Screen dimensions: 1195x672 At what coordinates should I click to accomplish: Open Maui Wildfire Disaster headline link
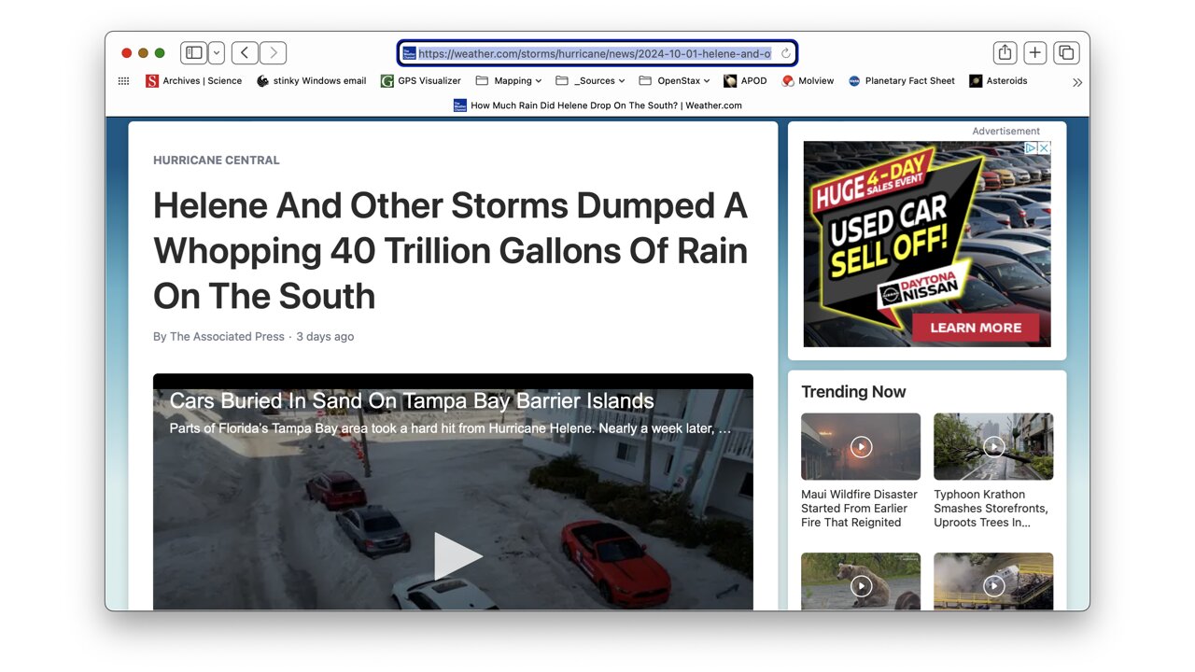click(859, 509)
